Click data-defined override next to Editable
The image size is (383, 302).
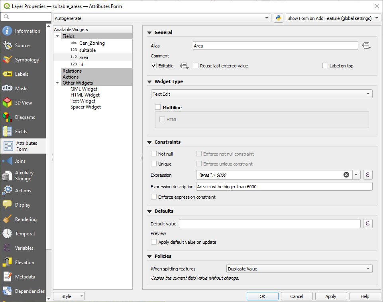pyautogui.click(x=184, y=65)
